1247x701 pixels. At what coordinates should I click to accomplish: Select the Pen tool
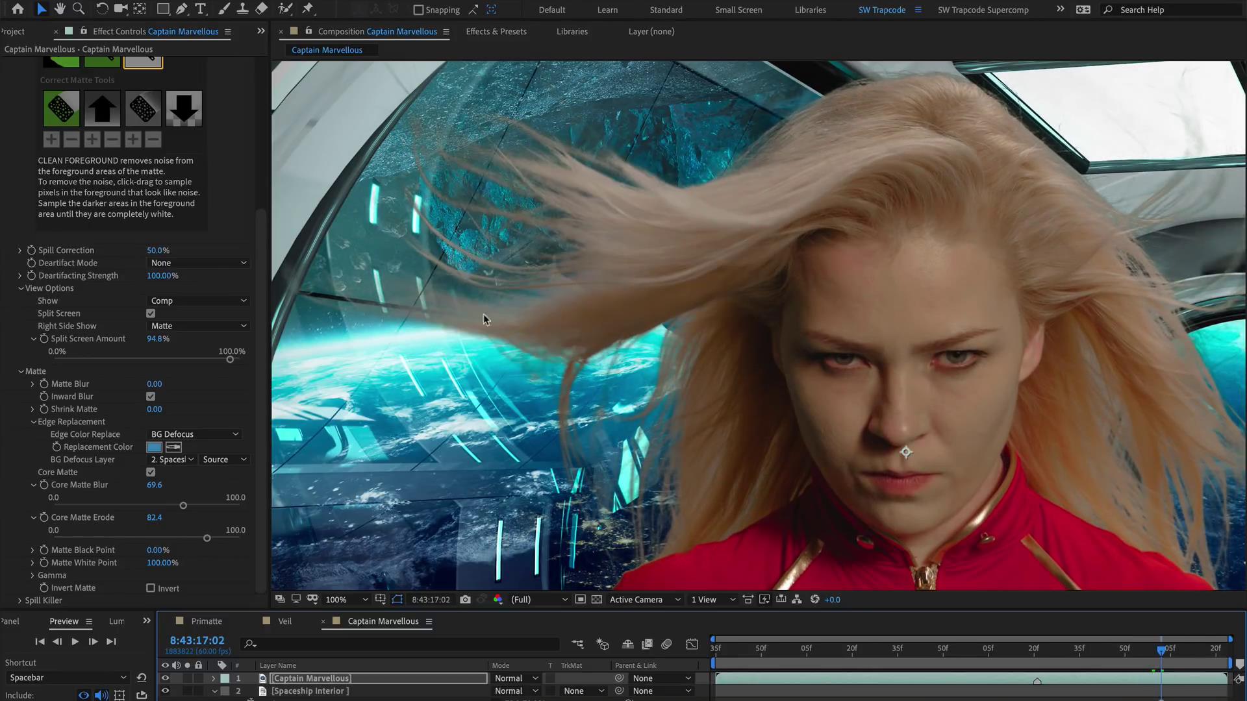(182, 9)
